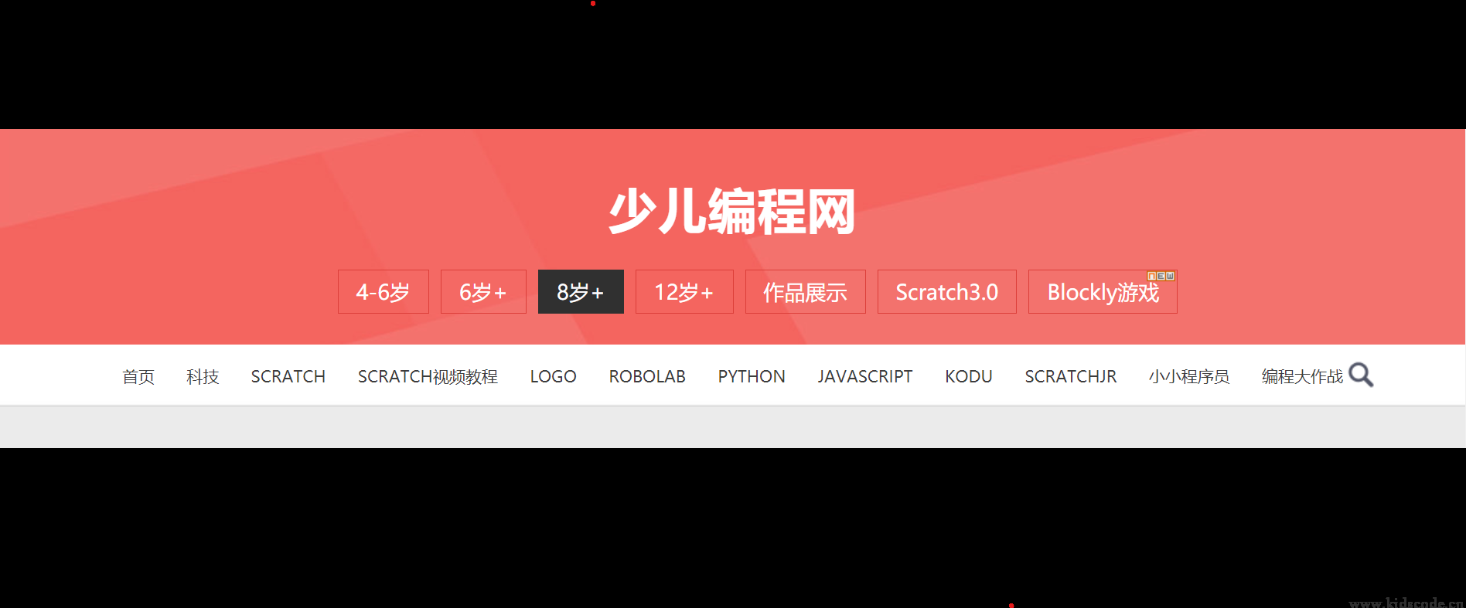Image resolution: width=1466 pixels, height=608 pixels.
Task: Open the search magnifier icon
Action: tap(1361, 375)
